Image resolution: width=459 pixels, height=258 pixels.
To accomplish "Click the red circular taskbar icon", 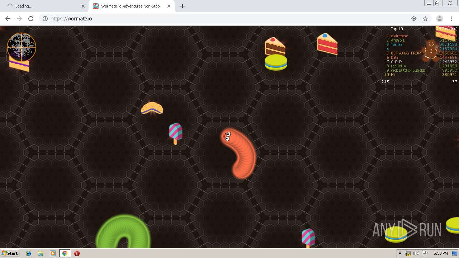I will point(77,253).
